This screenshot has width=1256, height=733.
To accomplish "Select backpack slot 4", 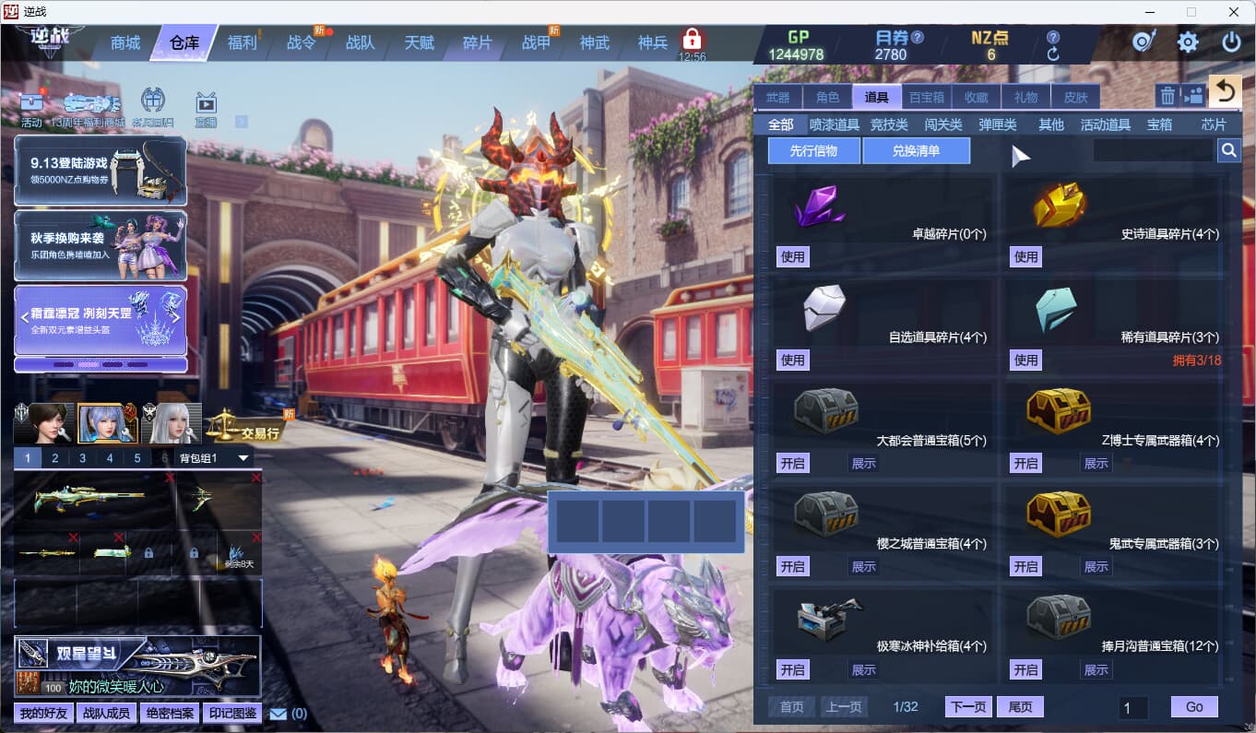I will (110, 458).
